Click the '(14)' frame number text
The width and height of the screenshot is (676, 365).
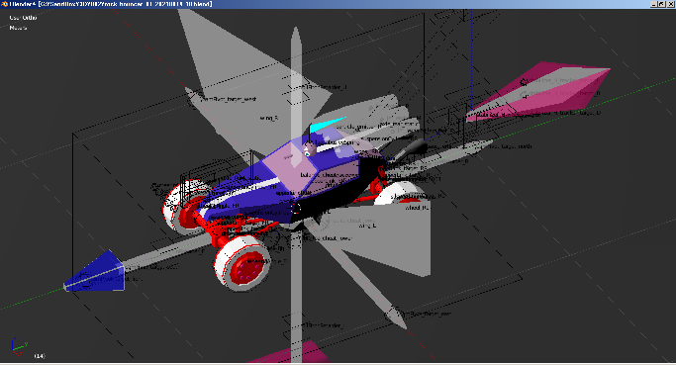(40, 356)
